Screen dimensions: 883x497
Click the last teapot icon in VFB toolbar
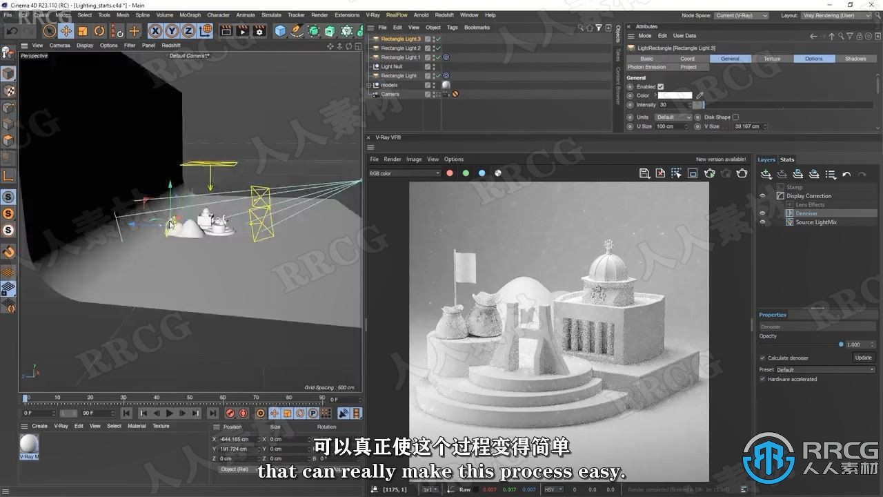[742, 173]
